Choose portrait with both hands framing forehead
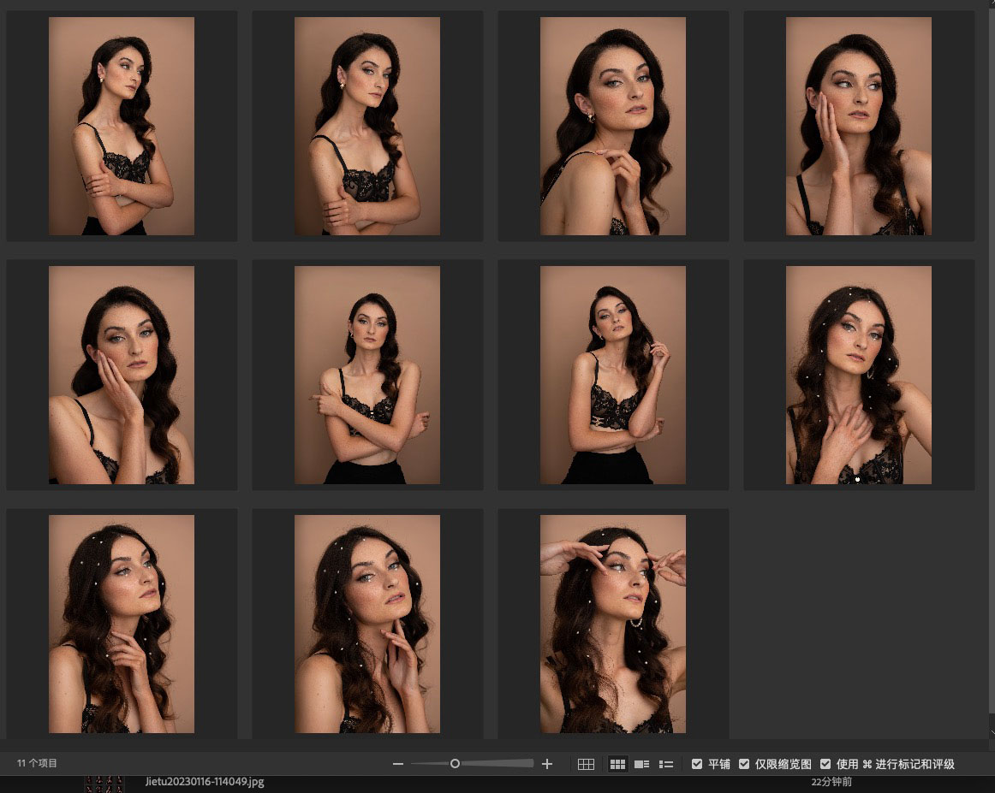Image resolution: width=995 pixels, height=793 pixels. pos(613,624)
